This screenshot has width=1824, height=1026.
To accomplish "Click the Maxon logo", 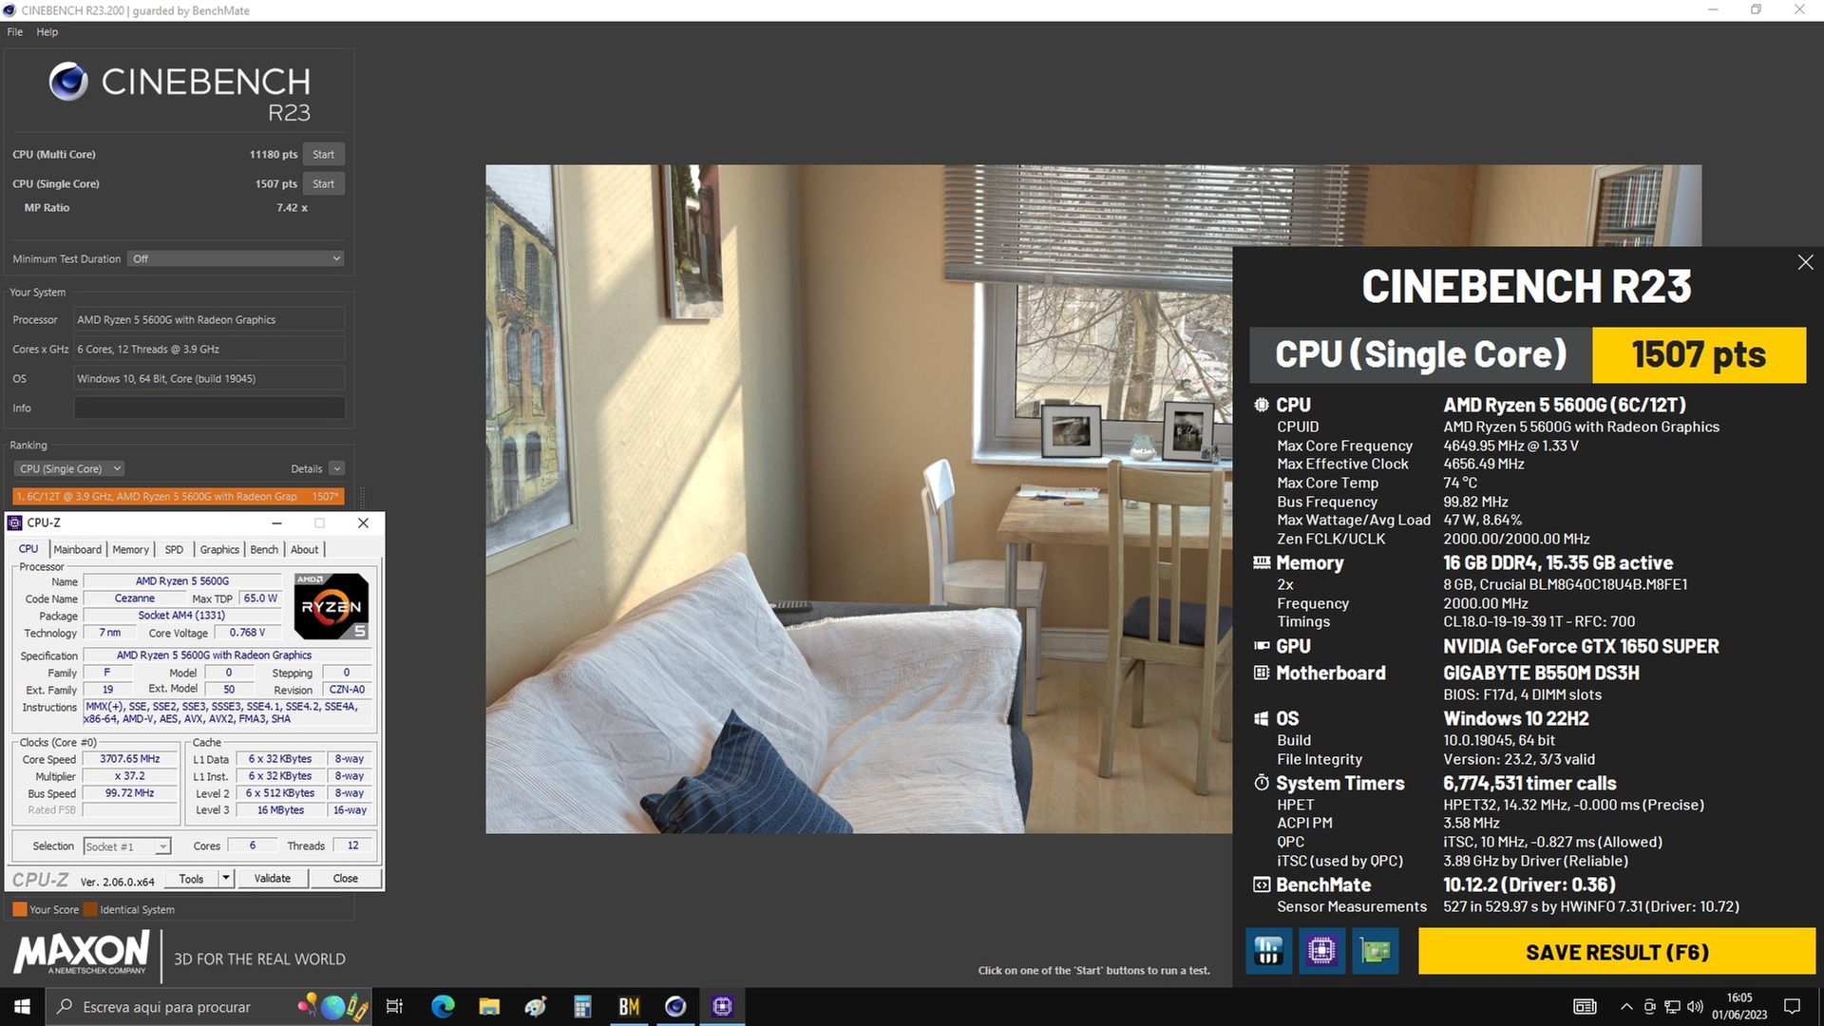I will pyautogui.click(x=82, y=953).
